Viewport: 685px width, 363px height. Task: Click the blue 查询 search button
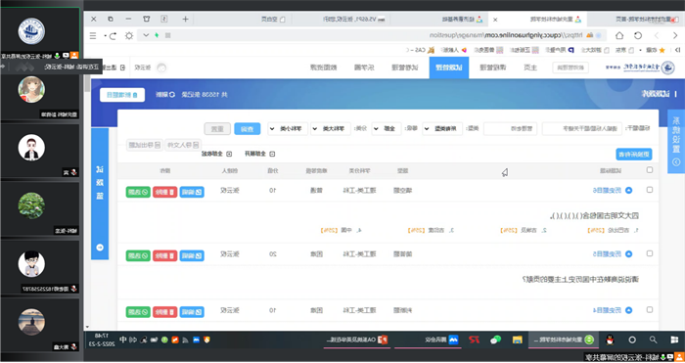tap(248, 129)
